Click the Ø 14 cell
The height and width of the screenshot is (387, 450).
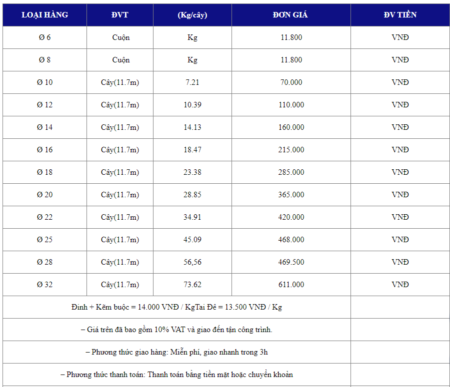pyautogui.click(x=44, y=127)
